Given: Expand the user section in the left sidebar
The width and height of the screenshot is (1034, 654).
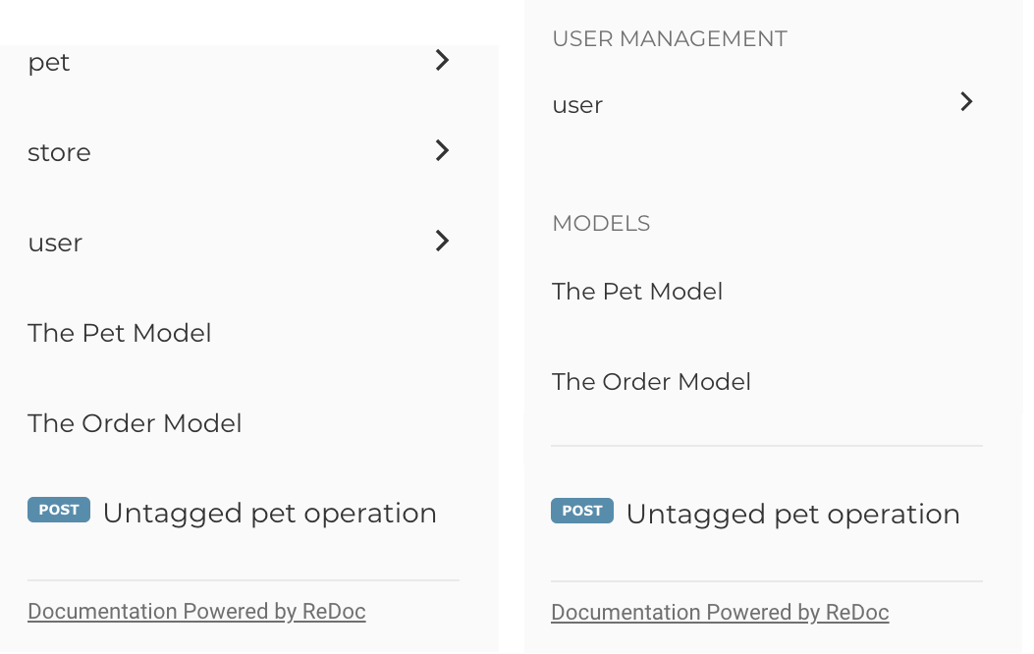Looking at the screenshot, I should point(442,241).
